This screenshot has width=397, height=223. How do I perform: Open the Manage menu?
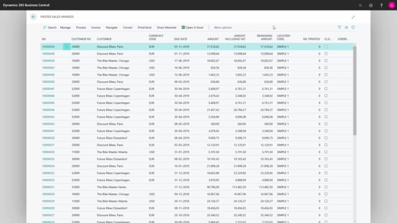click(65, 27)
